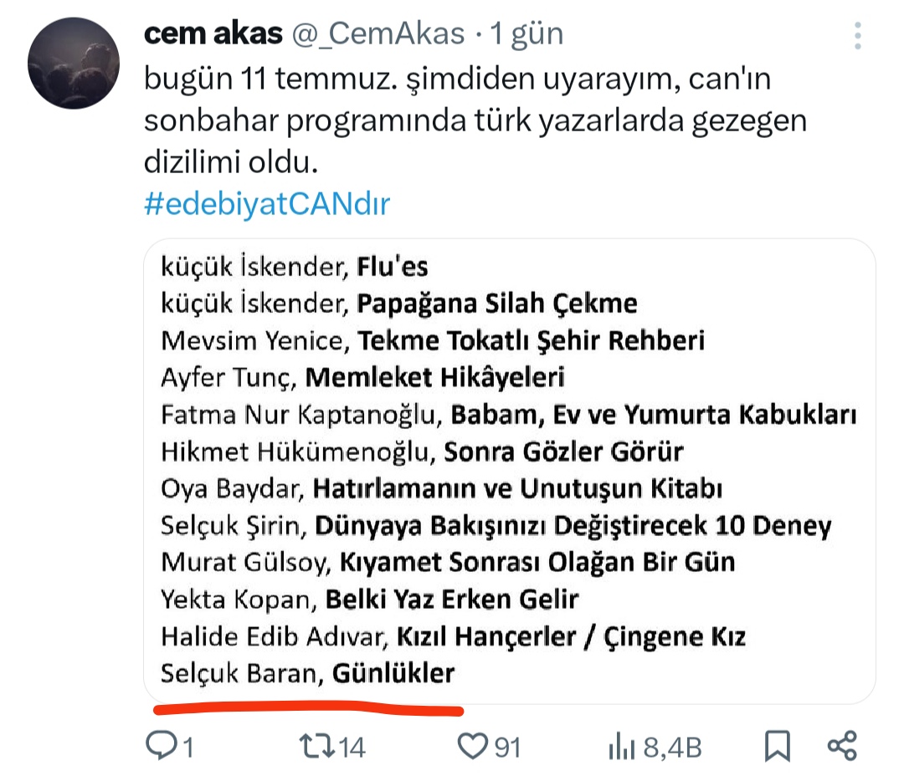Viewport: 904px width, 781px height.
Task: Open cem akas profile picture
Action: coord(74,64)
